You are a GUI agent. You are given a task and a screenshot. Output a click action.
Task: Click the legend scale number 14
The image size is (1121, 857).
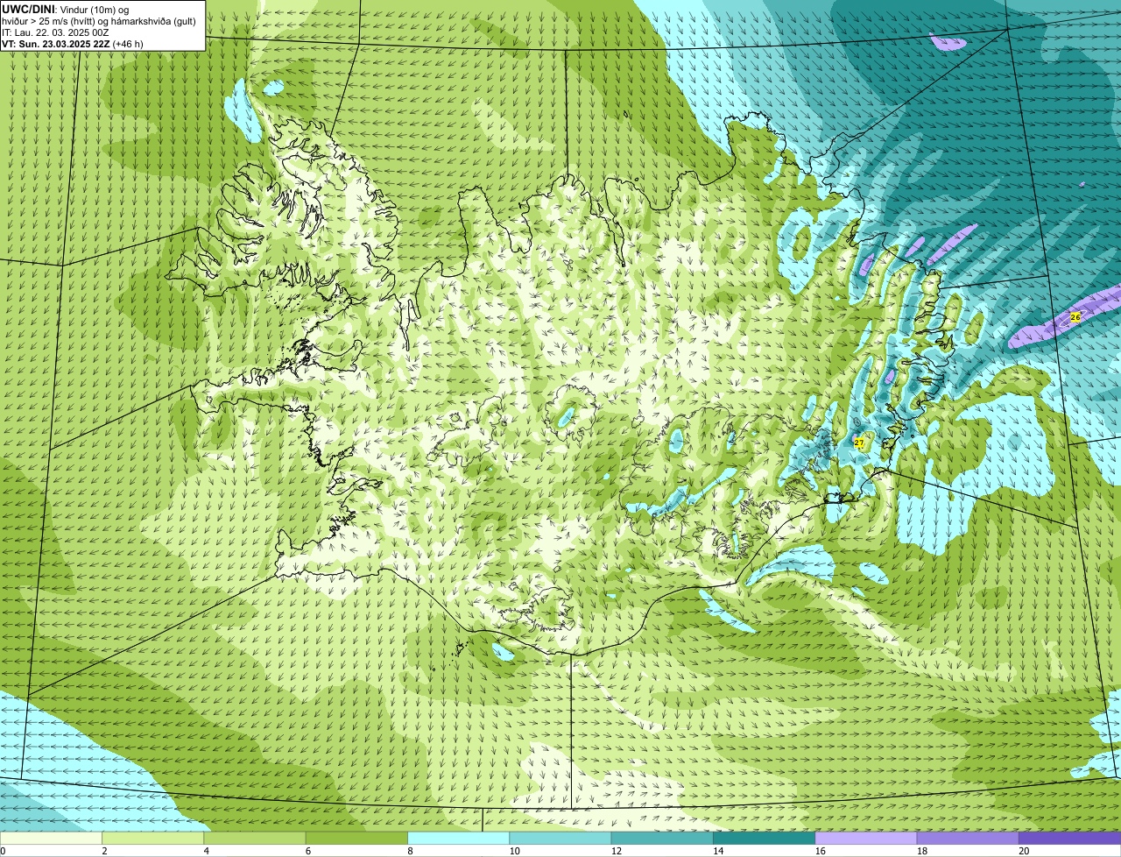click(x=718, y=851)
